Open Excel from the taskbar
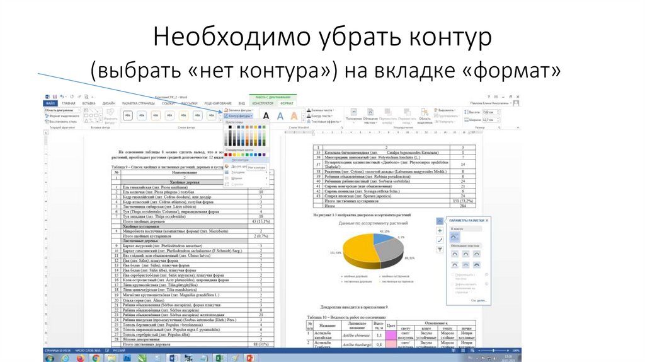This screenshot has height=362, width=645. tap(219, 358)
